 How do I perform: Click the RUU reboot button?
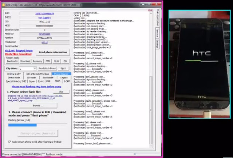[56, 61]
